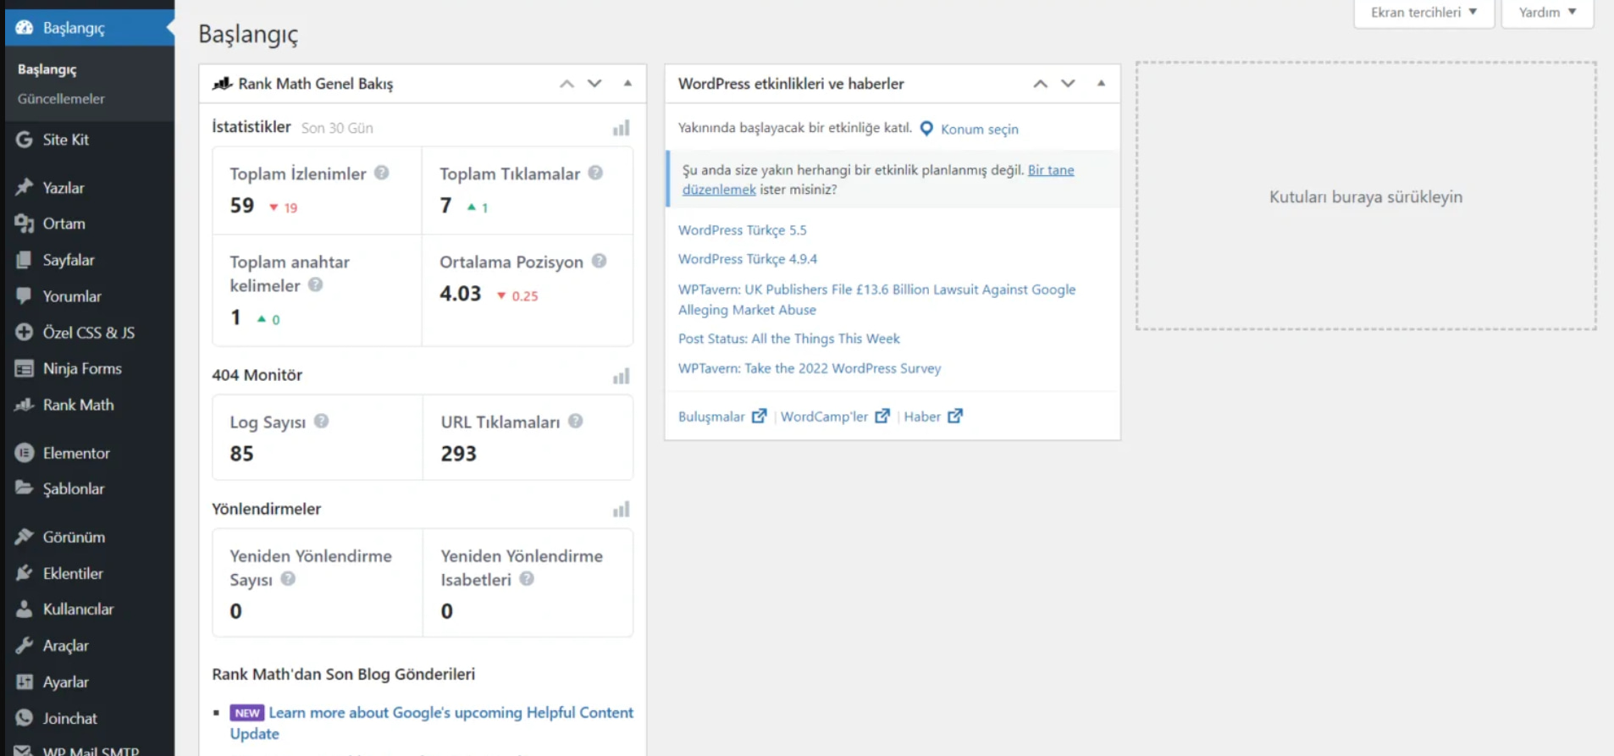Move WordPress etkinlikleri panel up
Image resolution: width=1614 pixels, height=756 pixels.
tap(1040, 84)
